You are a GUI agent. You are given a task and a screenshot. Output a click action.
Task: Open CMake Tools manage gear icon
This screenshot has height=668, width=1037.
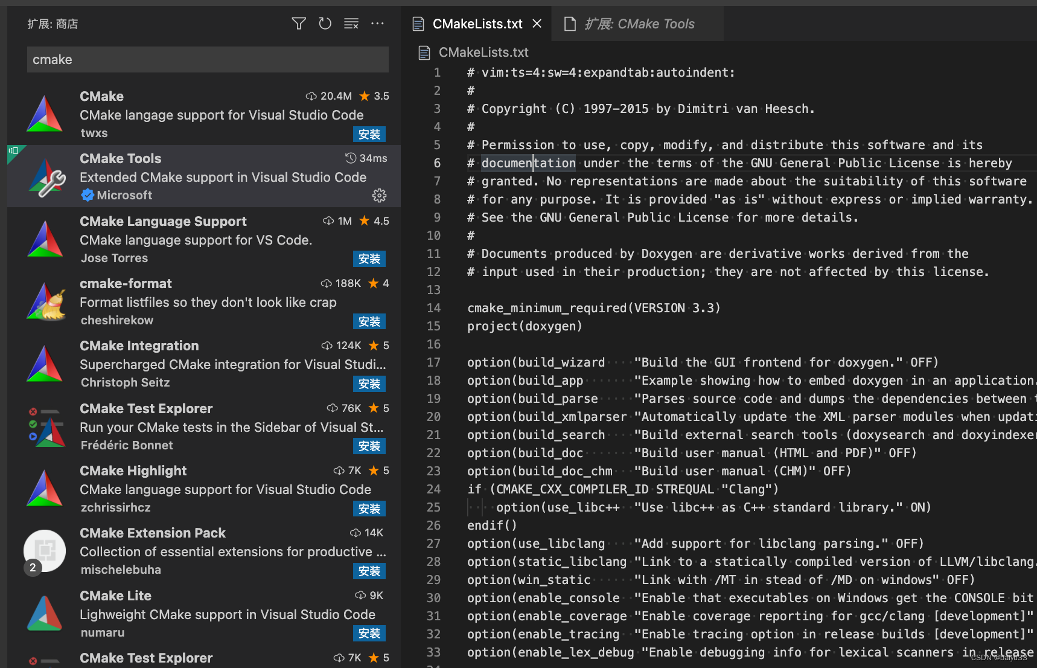click(379, 196)
